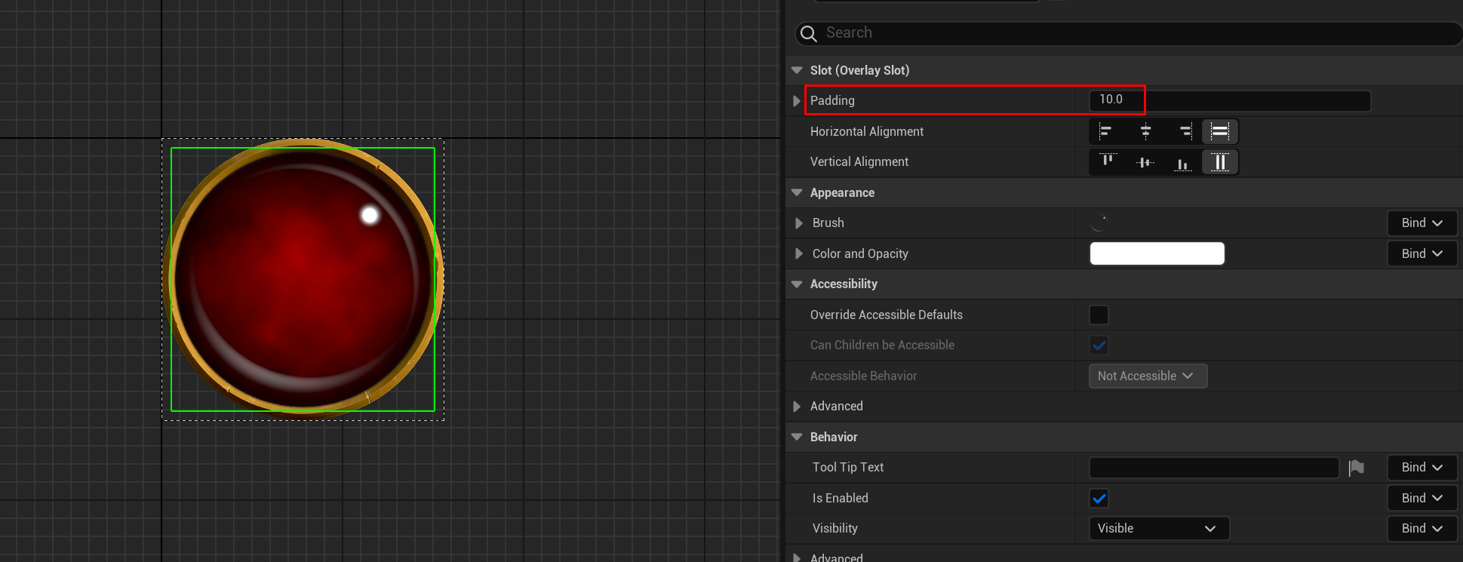Screen dimensions: 1463x562
Task: Collapse the Slot (Overlay Slot) section
Action: click(797, 70)
